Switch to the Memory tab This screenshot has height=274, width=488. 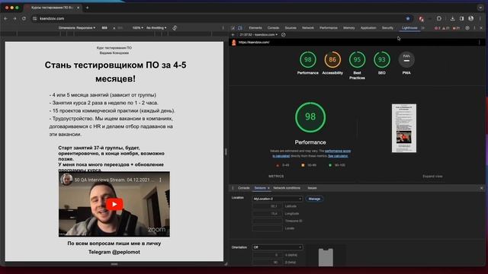pyautogui.click(x=349, y=28)
